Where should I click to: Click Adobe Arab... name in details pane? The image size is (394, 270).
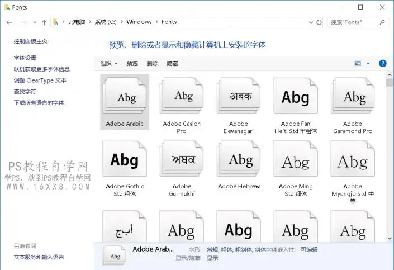153,249
